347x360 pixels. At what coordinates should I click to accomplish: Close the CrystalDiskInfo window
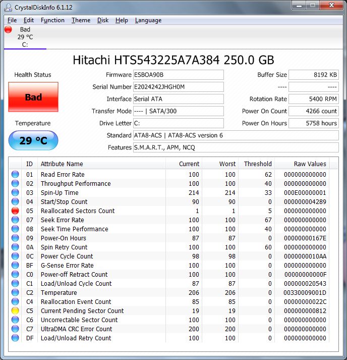[x=331, y=6]
